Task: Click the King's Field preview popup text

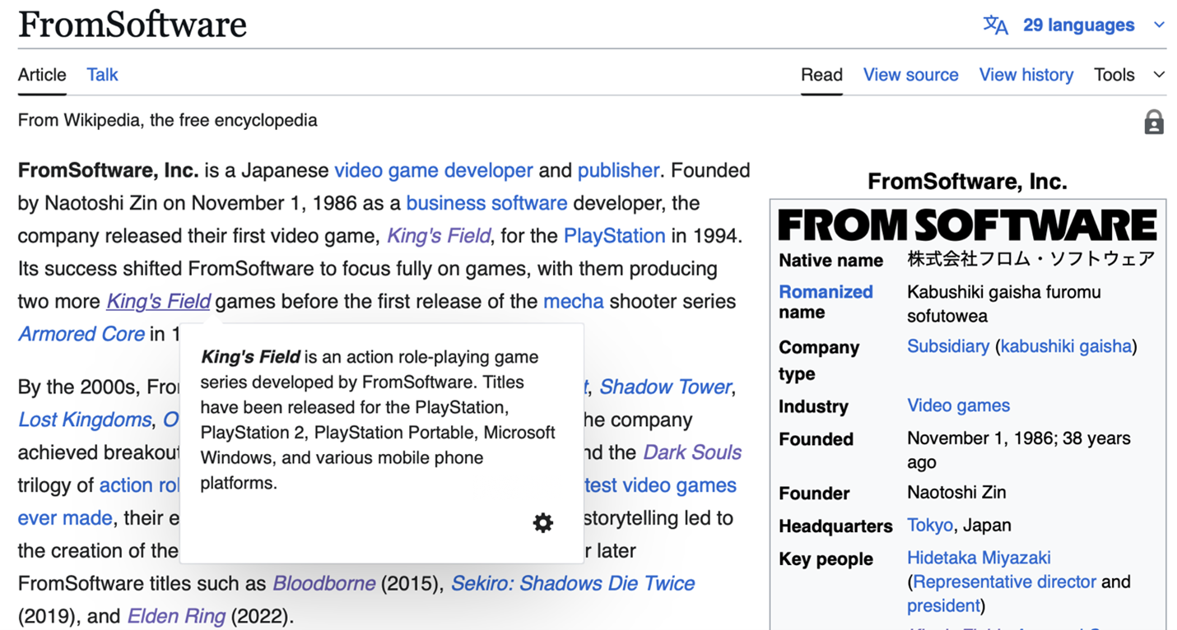Action: (378, 419)
